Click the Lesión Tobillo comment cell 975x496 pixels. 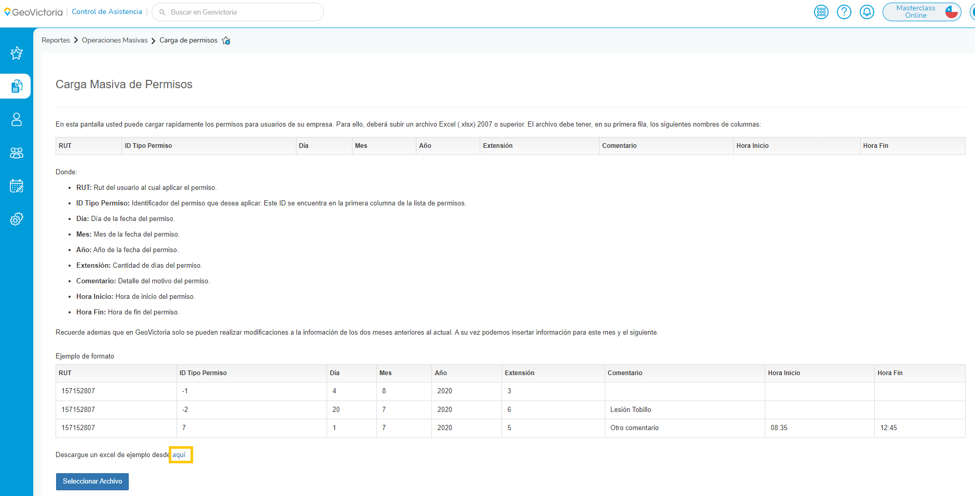click(x=631, y=410)
